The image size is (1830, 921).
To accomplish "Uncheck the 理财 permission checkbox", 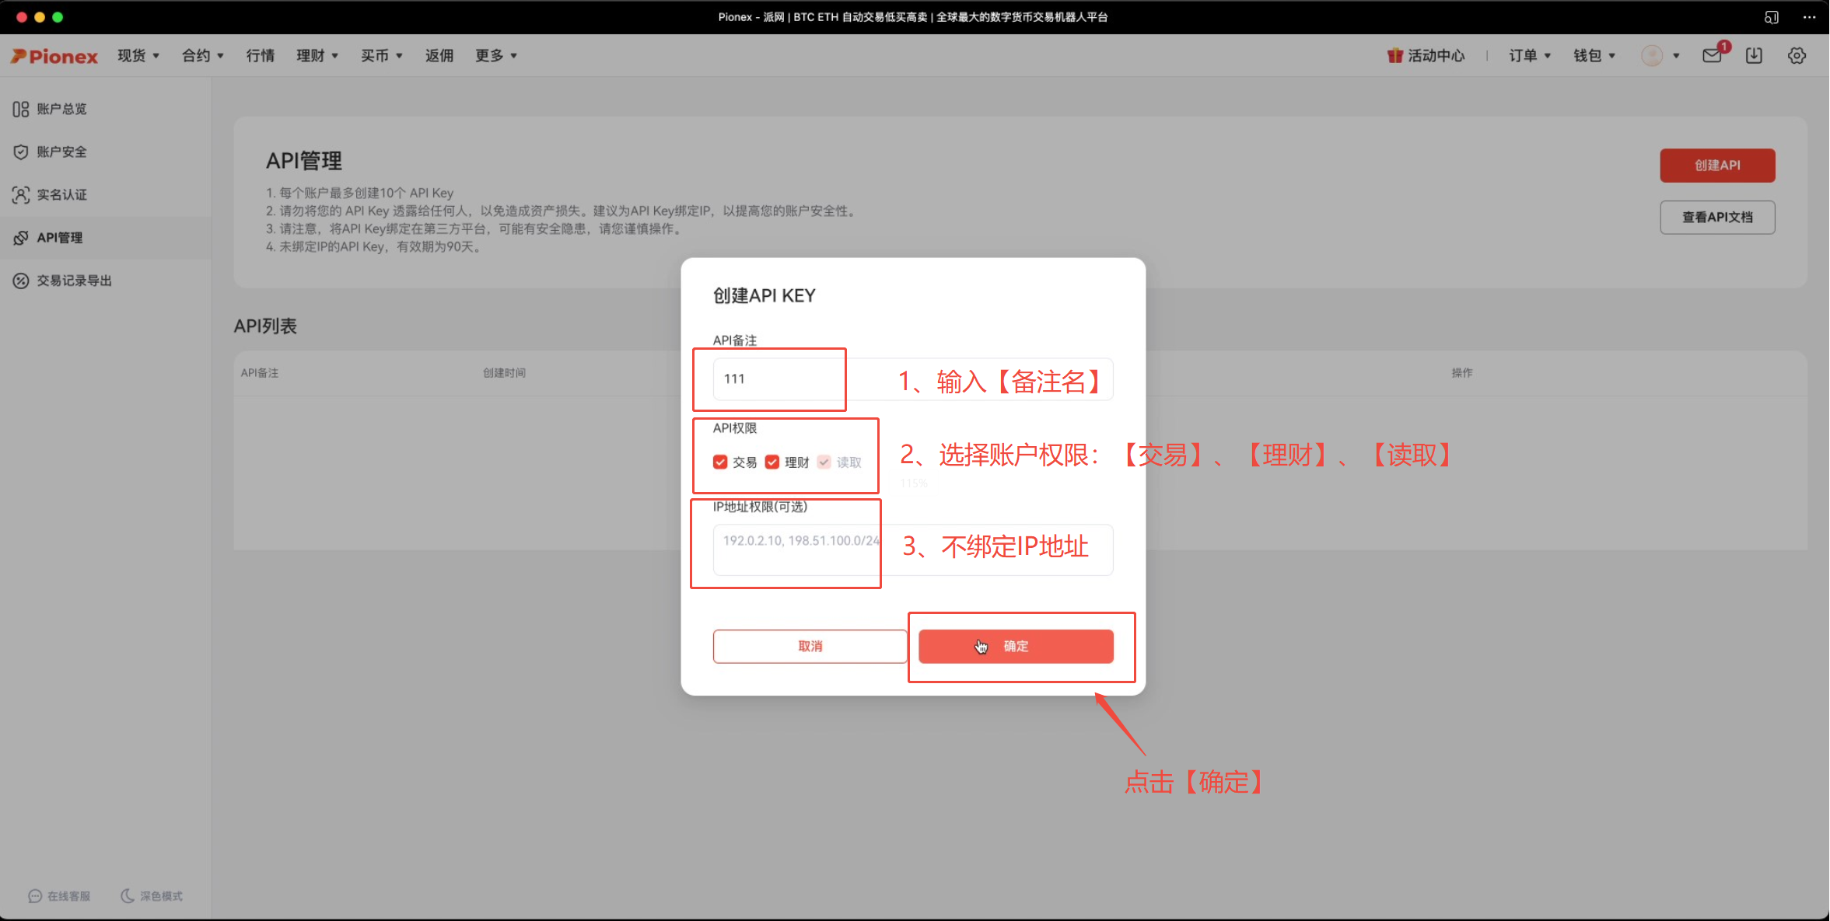I will tap(772, 462).
